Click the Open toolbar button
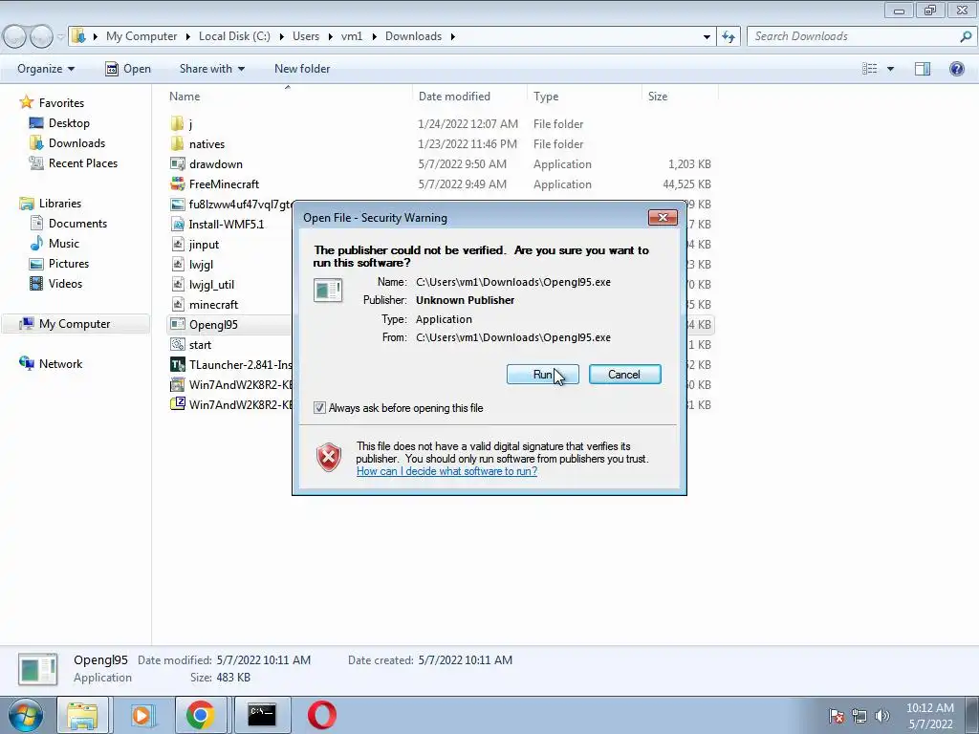 128,69
